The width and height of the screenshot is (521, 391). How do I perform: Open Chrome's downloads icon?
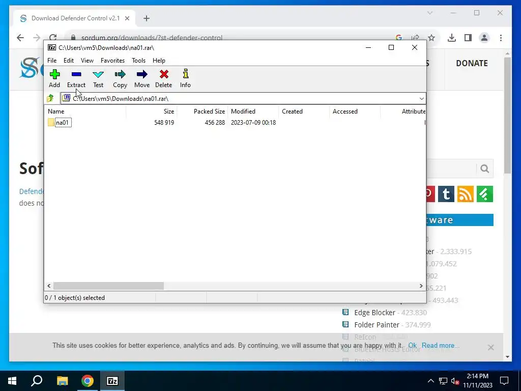click(x=452, y=38)
